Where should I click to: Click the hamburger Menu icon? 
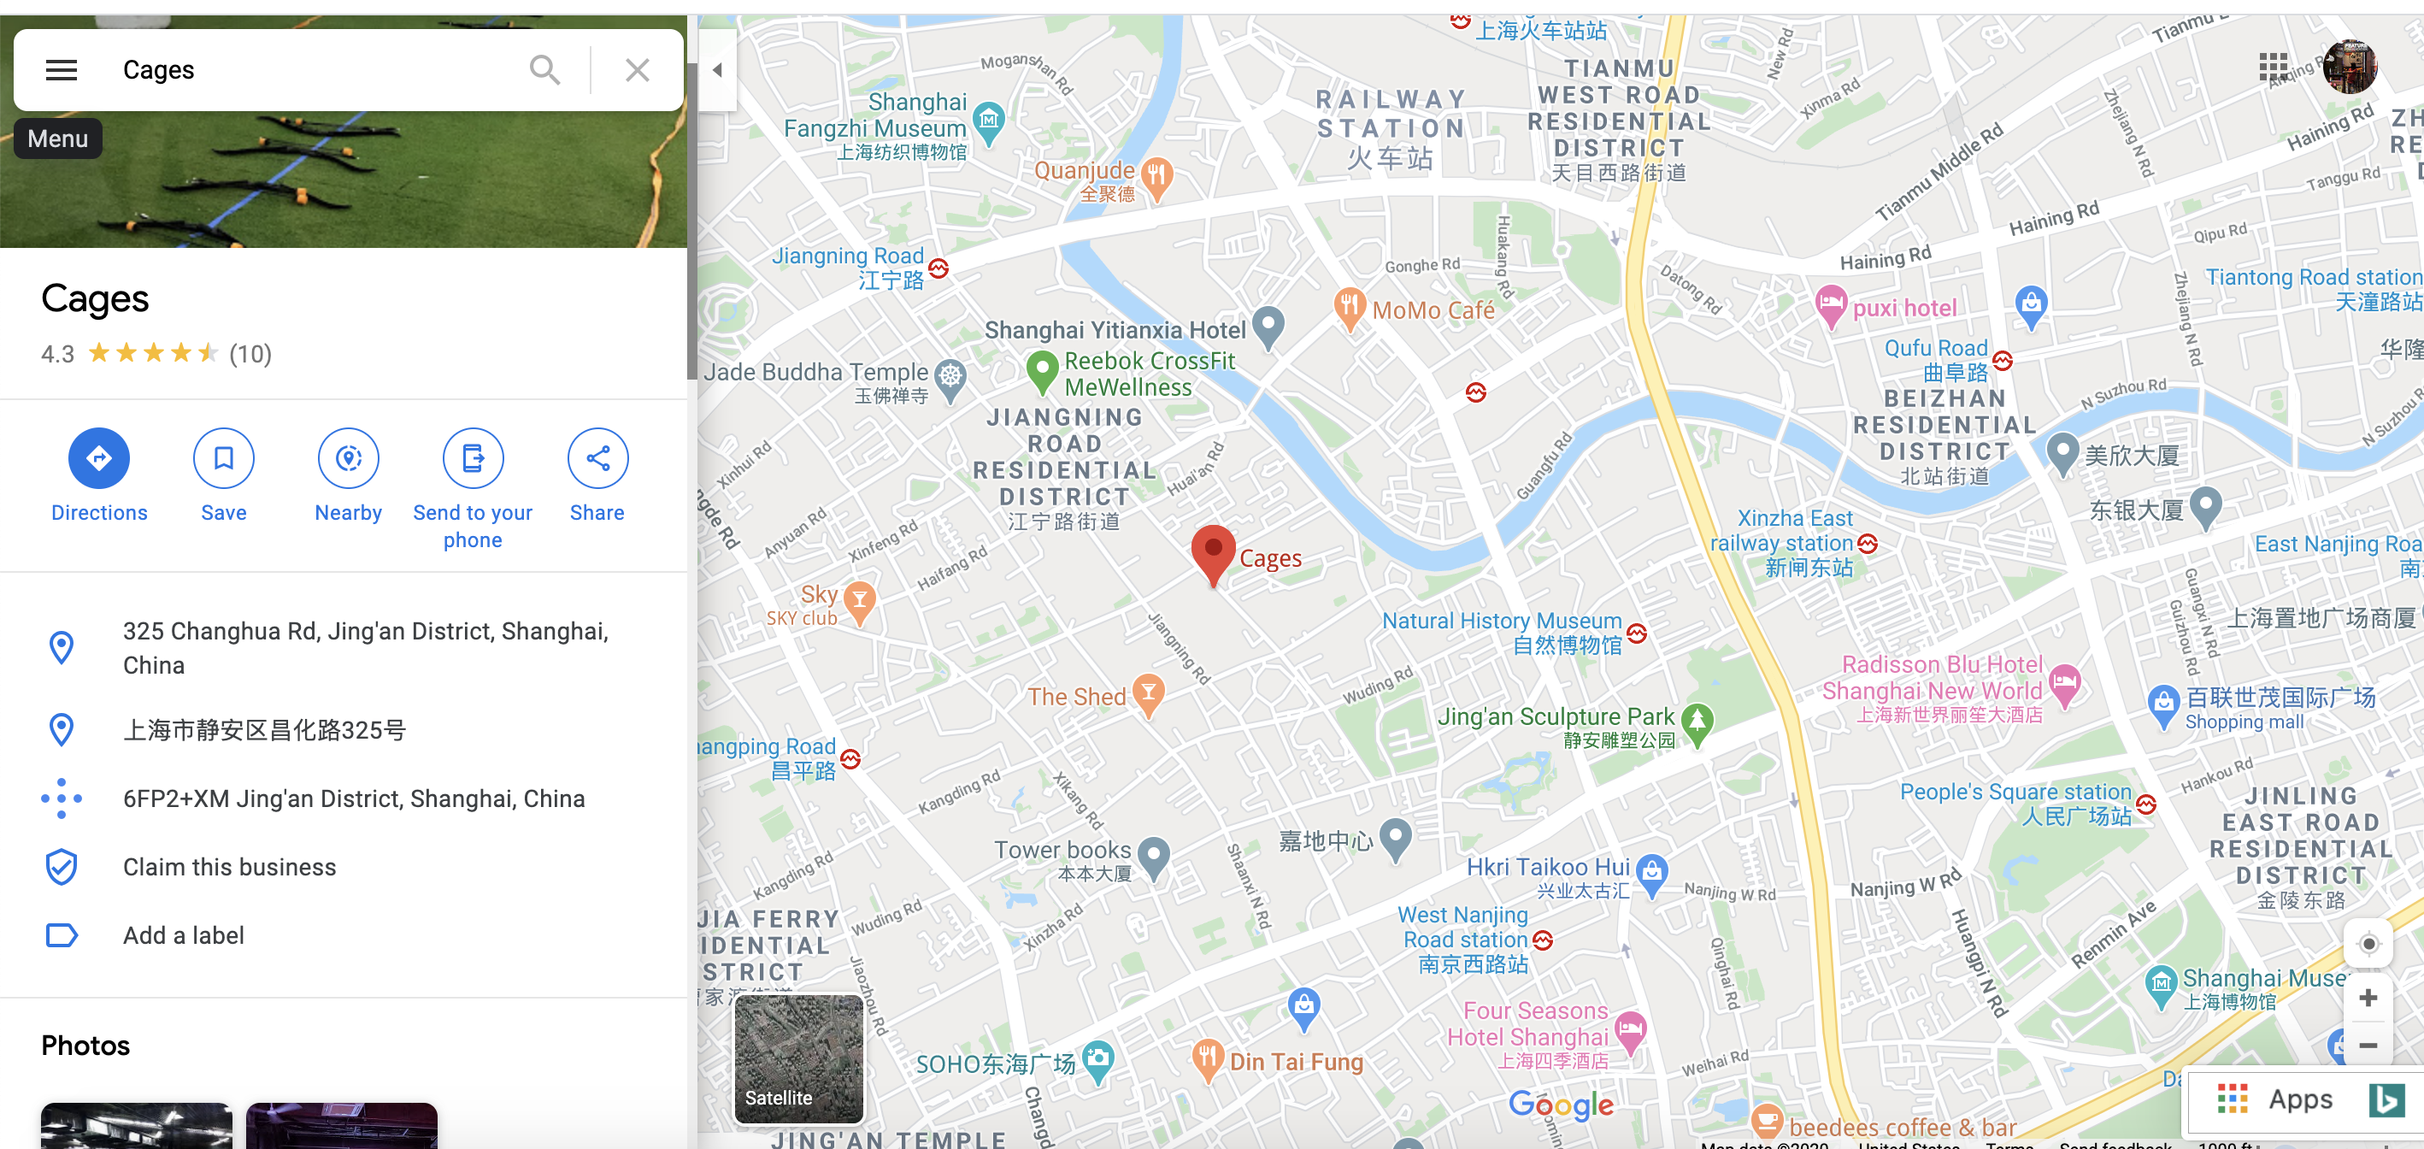click(61, 69)
